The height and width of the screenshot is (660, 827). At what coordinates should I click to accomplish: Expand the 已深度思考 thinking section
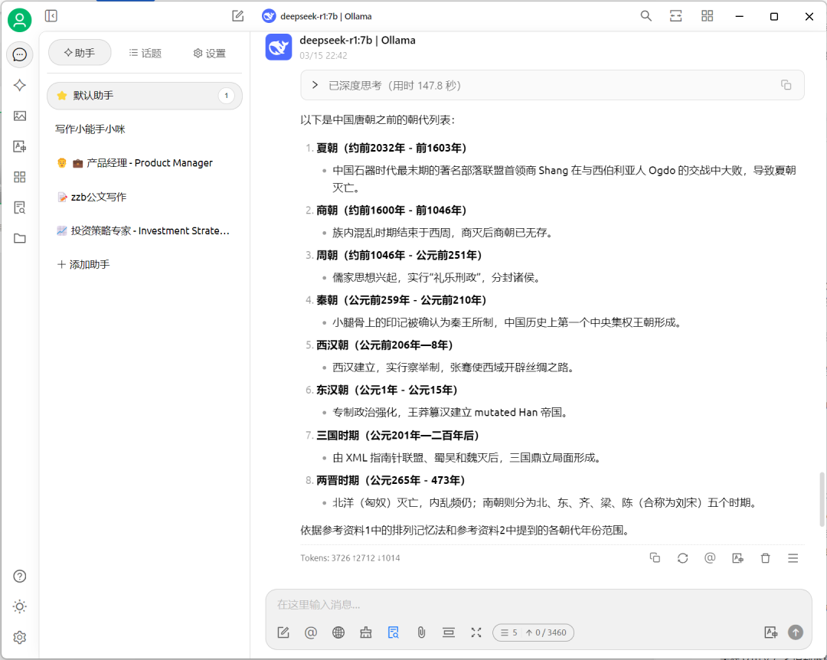pyautogui.click(x=314, y=85)
